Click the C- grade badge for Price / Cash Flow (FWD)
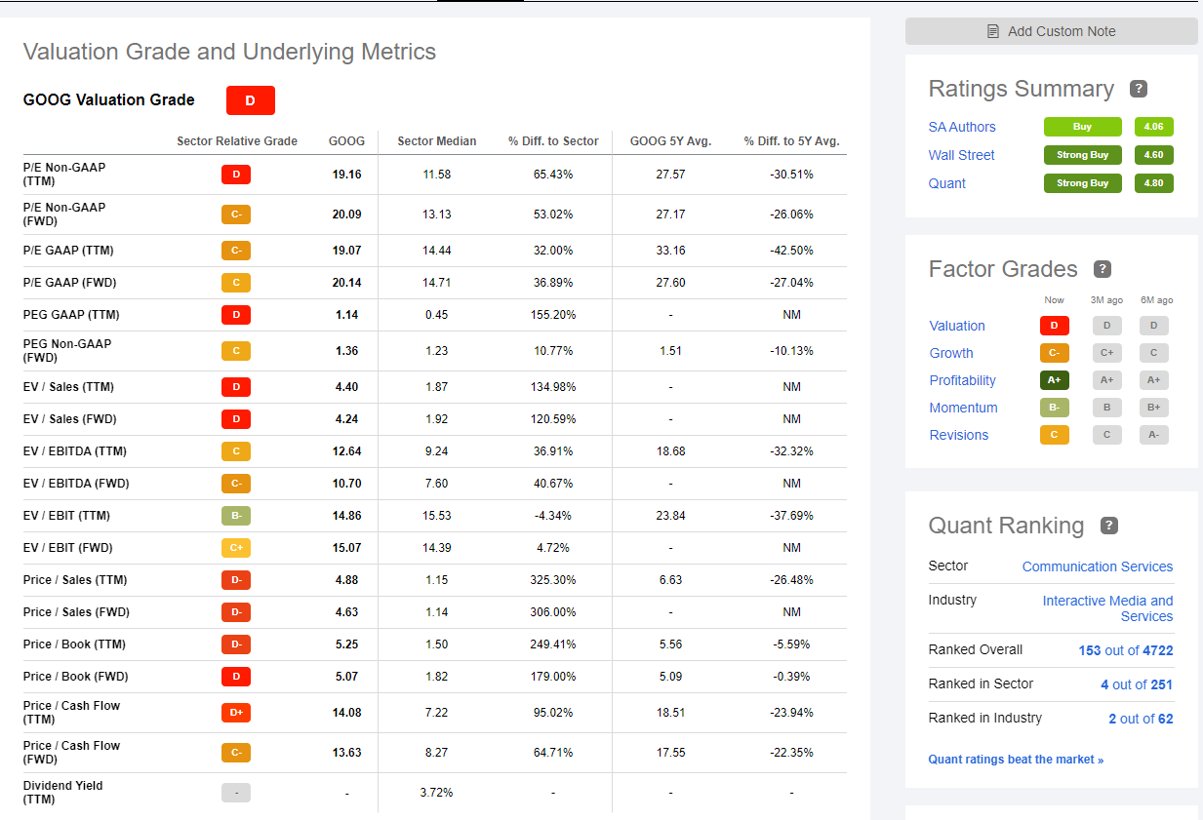Image resolution: width=1203 pixels, height=820 pixels. 236,753
